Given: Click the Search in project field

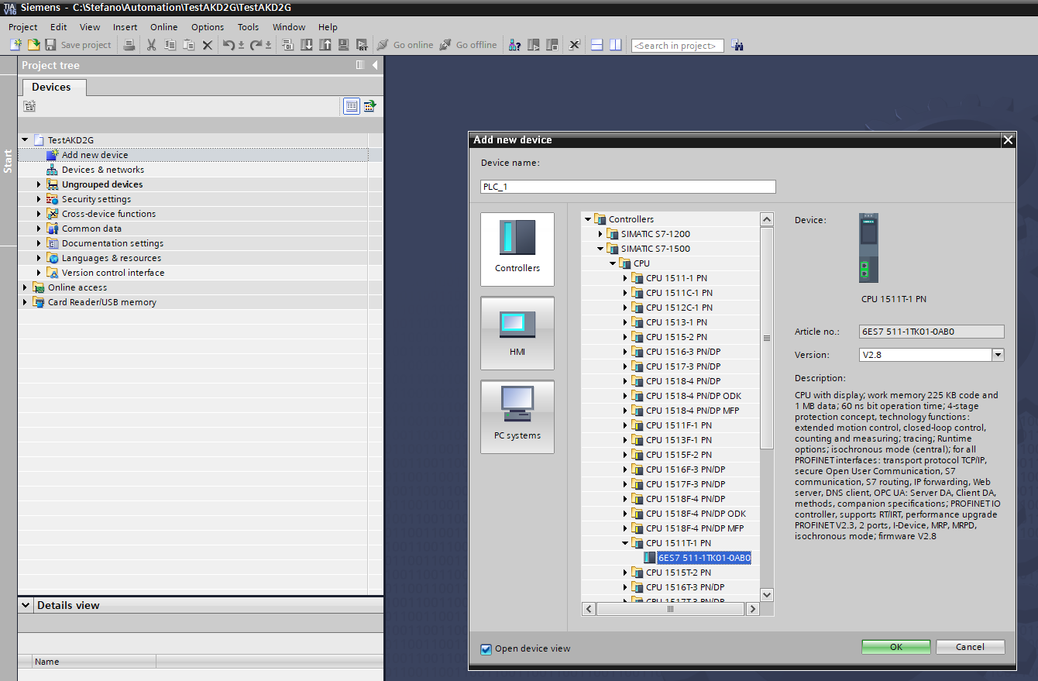Looking at the screenshot, I should (x=677, y=46).
